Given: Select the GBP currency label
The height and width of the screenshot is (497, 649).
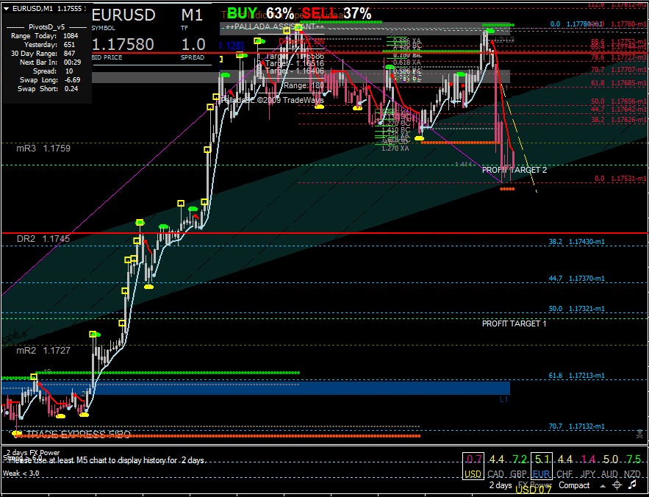Looking at the screenshot, I should (519, 473).
